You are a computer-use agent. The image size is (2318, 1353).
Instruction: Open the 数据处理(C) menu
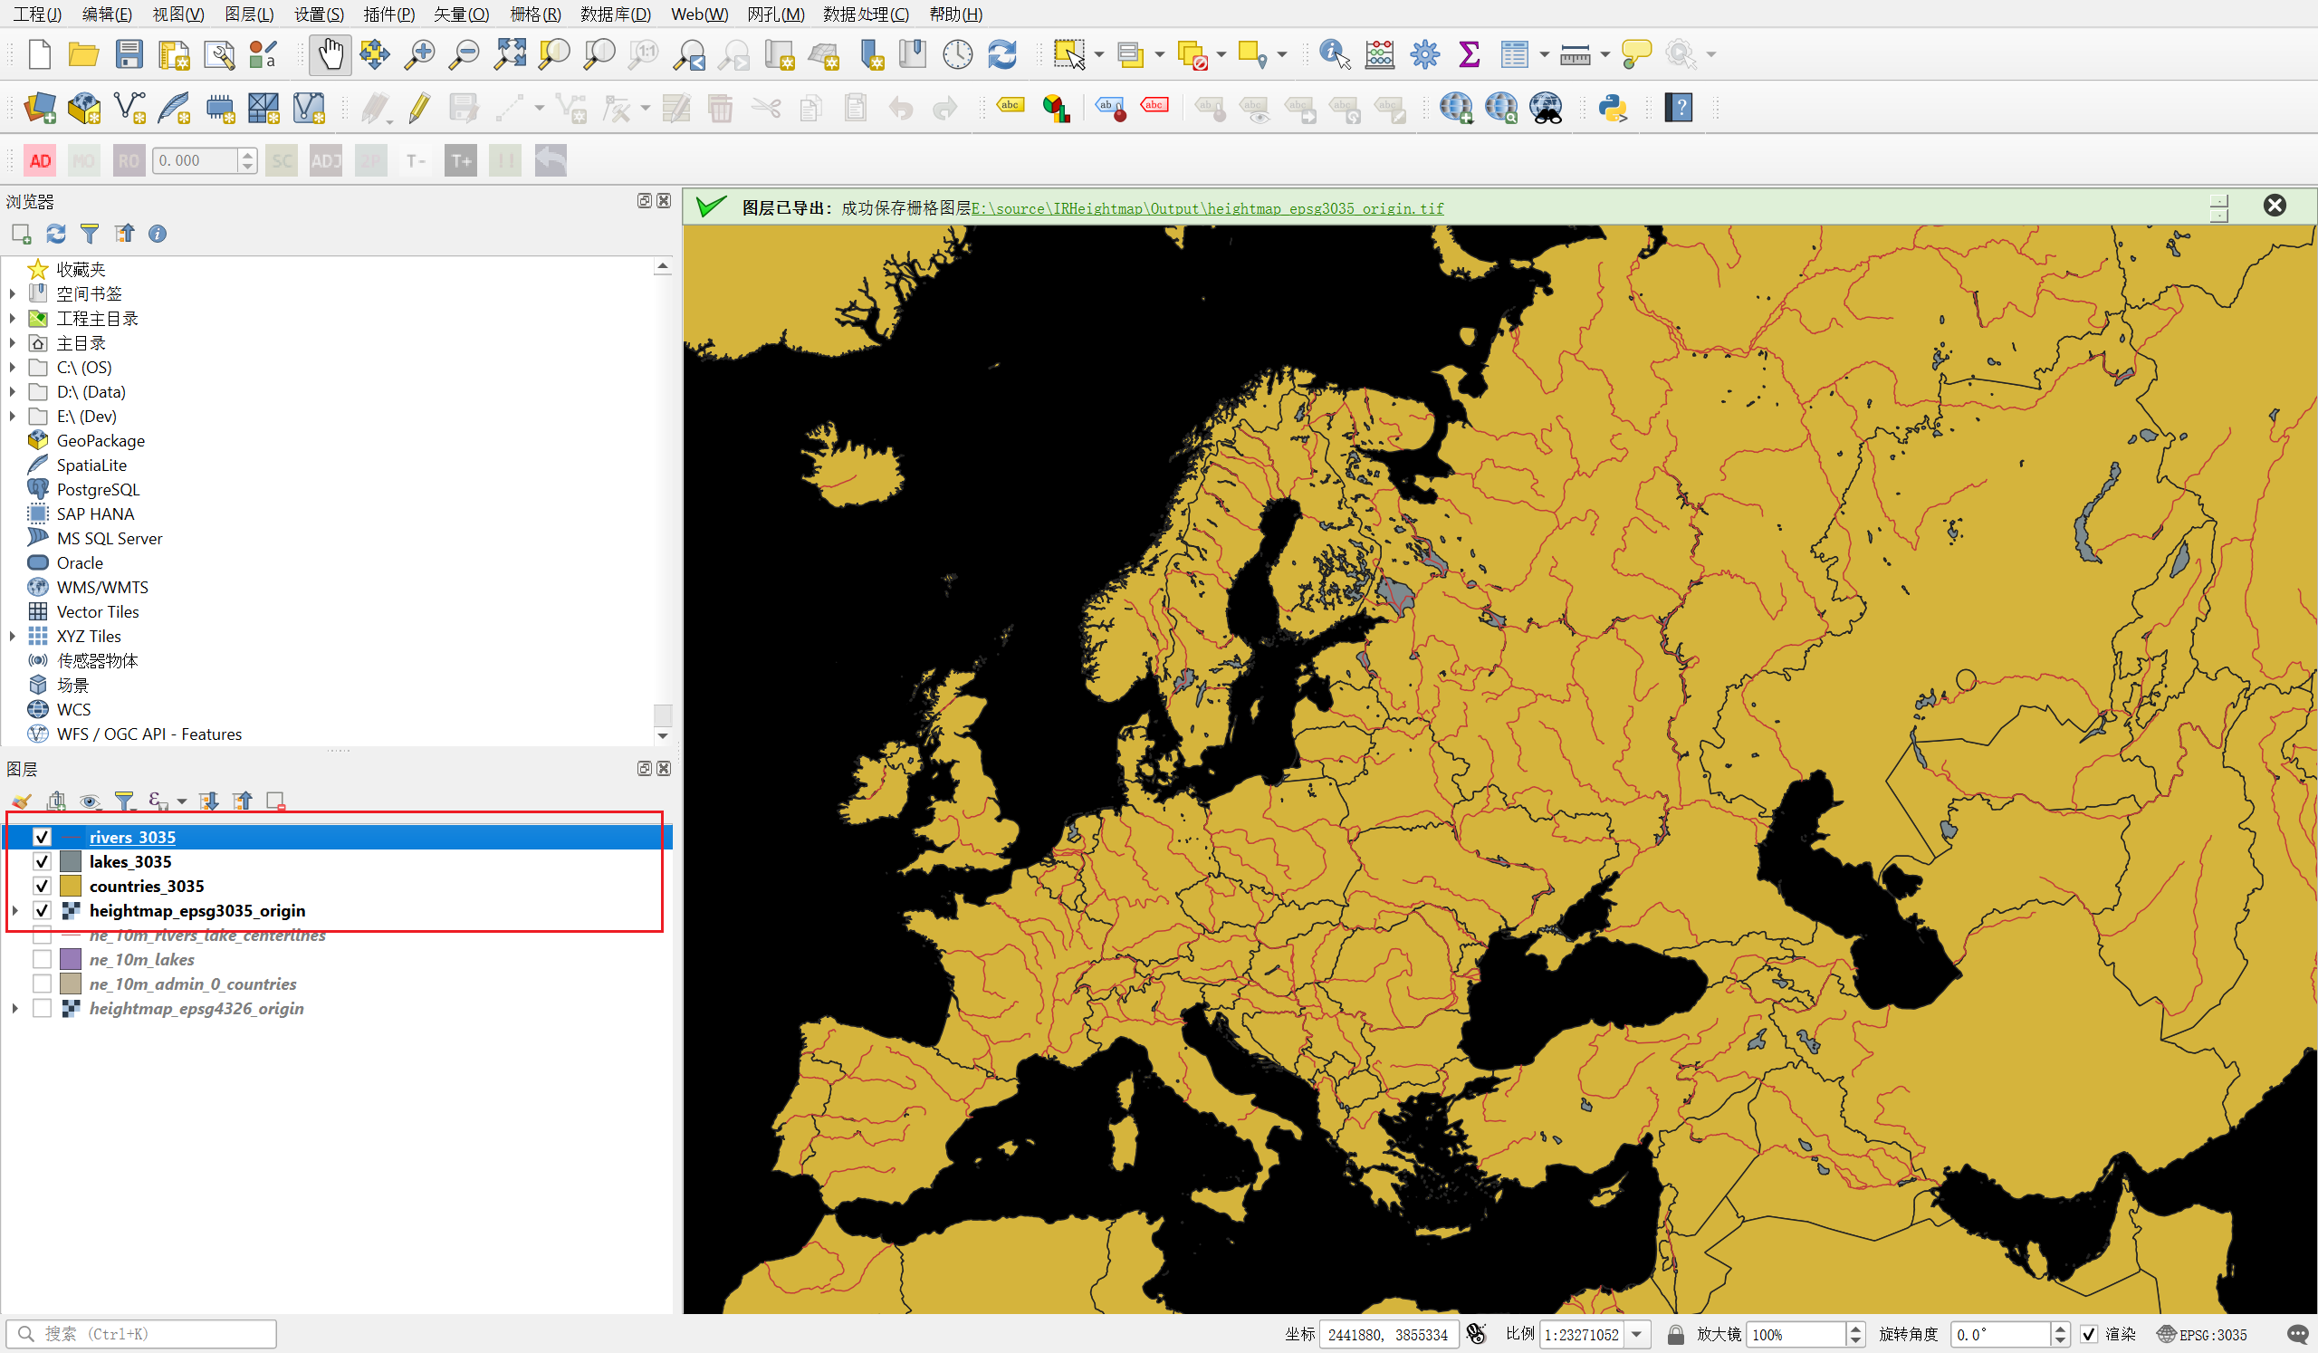[x=866, y=14]
